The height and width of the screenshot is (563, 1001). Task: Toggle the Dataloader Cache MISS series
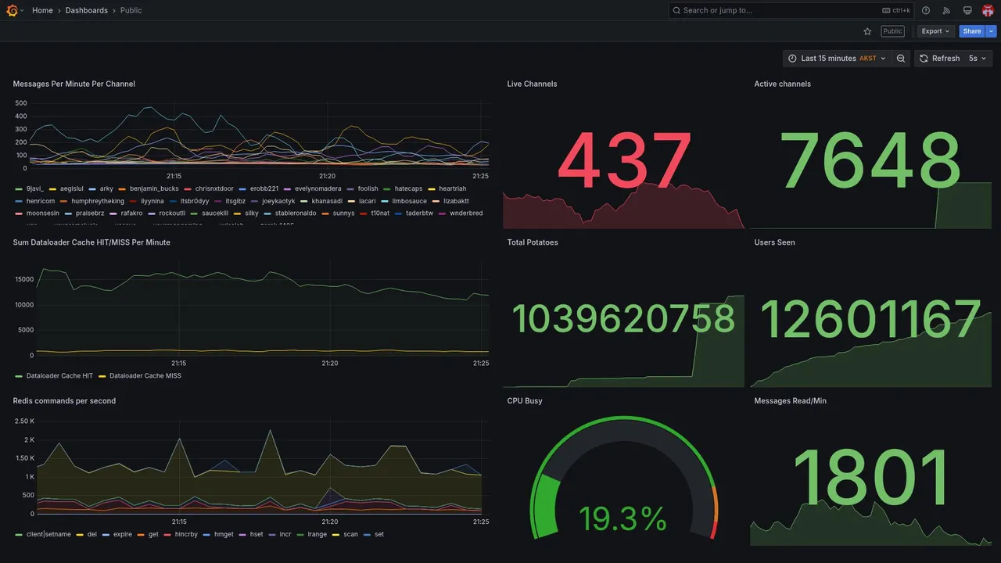click(x=145, y=376)
